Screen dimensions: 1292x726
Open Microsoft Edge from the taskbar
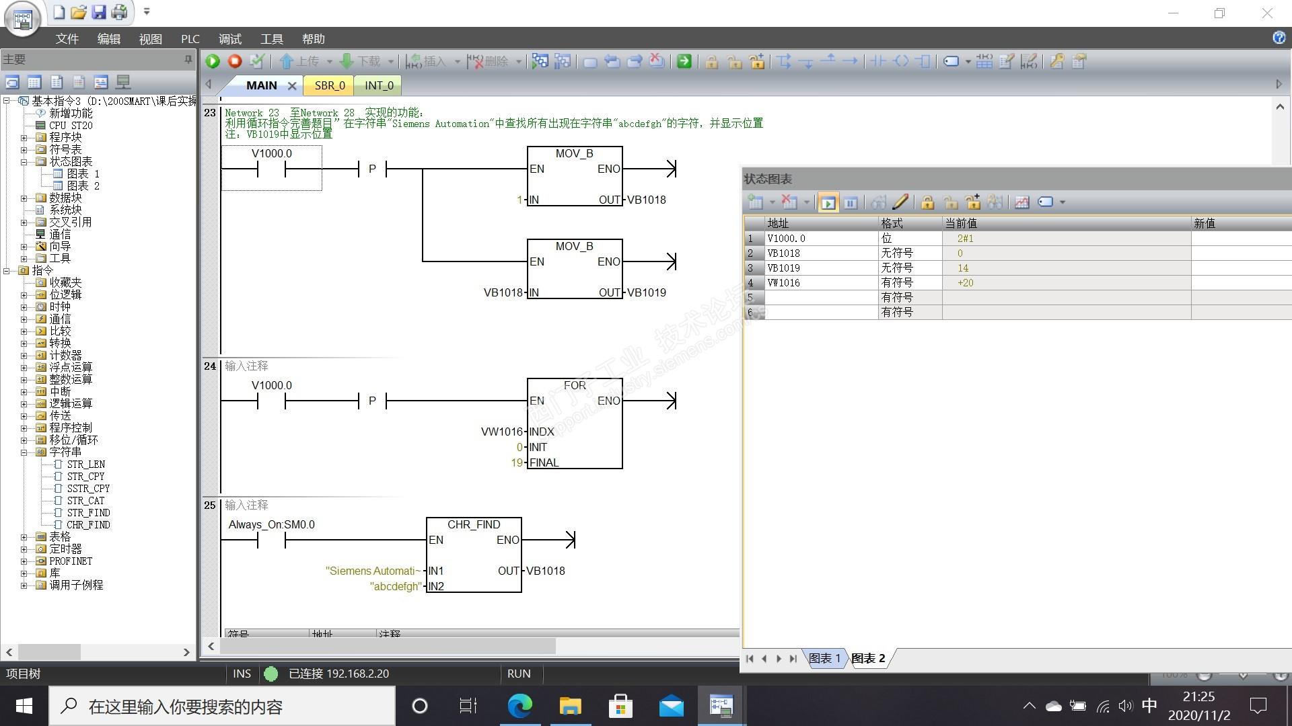pos(519,706)
